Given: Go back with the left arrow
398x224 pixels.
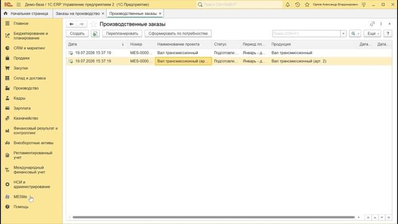Looking at the screenshot, I should (x=72, y=24).
